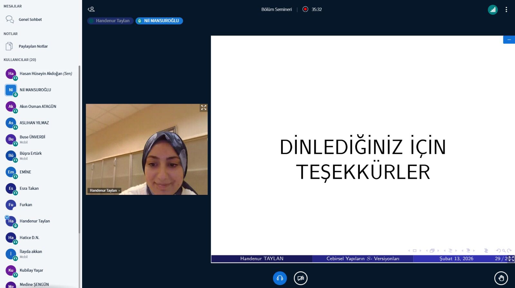
Task: Make presentation fullscreen via corner icon
Action: (x=511, y=258)
